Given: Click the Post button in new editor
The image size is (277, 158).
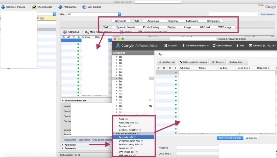Looking at the screenshot, I should coord(240,46).
